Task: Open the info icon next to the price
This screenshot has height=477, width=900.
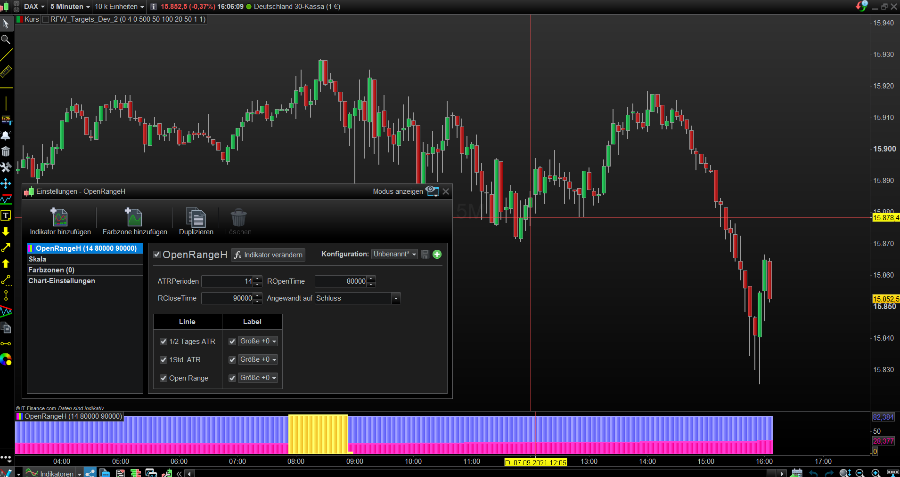Action: (x=153, y=7)
